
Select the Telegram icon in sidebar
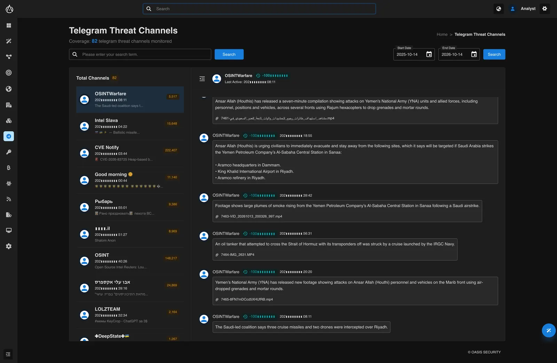coord(9,136)
